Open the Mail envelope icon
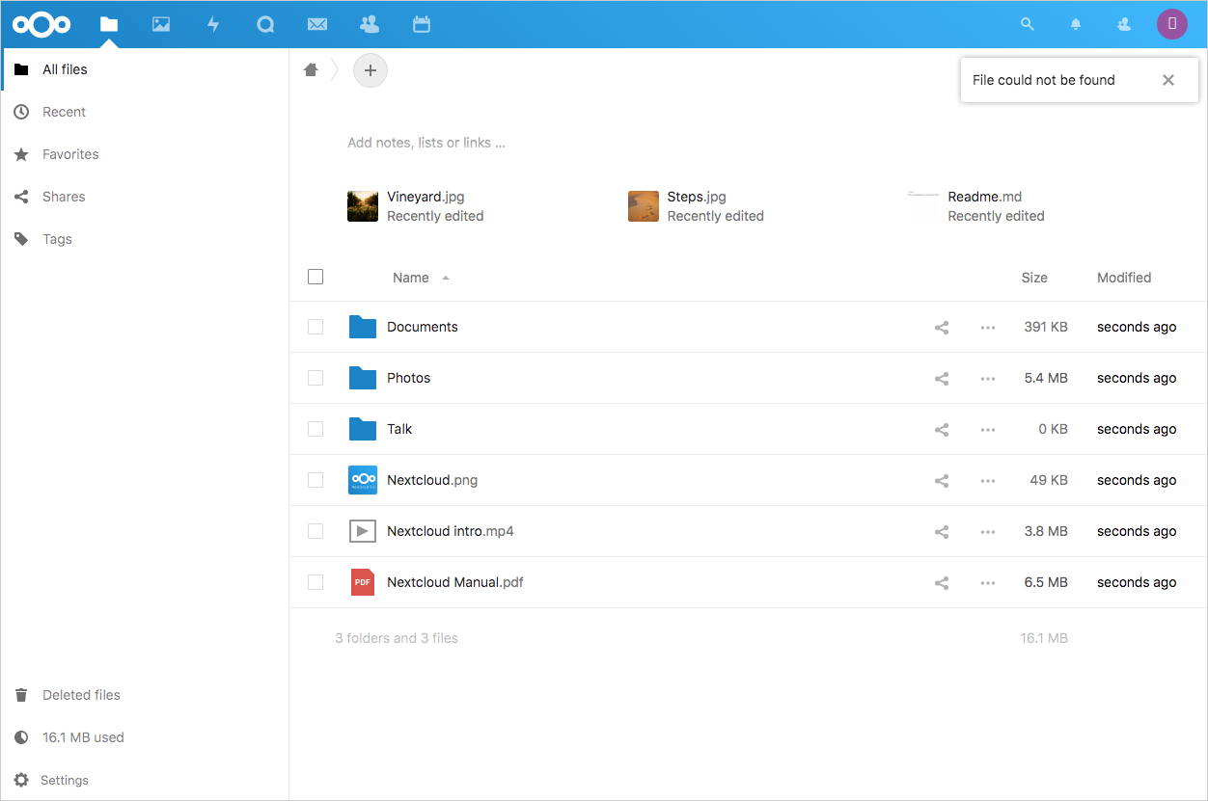Image resolution: width=1208 pixels, height=801 pixels. click(x=317, y=24)
